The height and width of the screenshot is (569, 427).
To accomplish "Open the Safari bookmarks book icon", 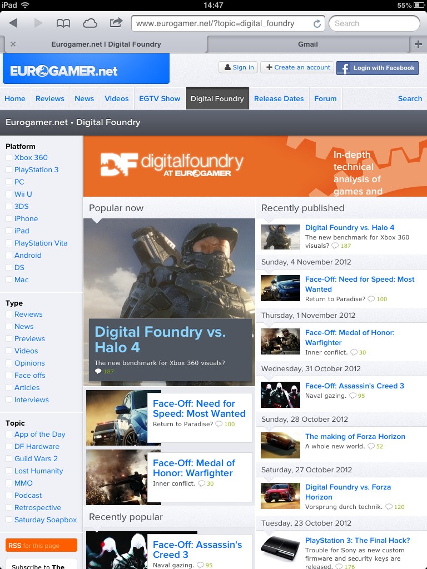I will pyautogui.click(x=63, y=23).
